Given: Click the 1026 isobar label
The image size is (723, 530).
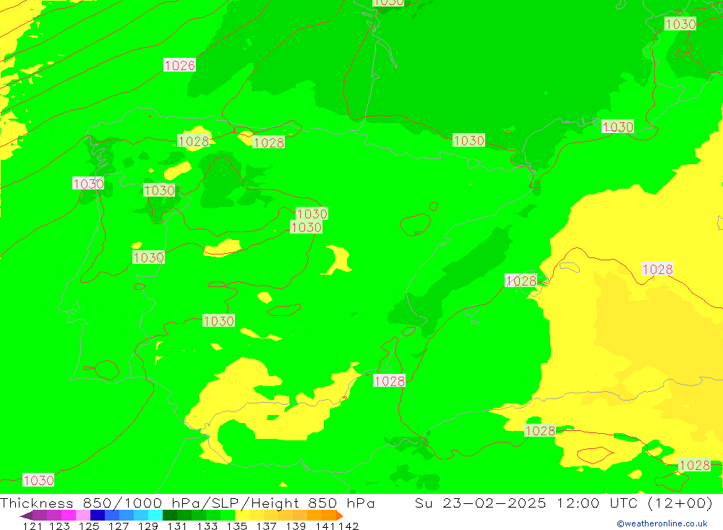Looking at the screenshot, I should [179, 65].
